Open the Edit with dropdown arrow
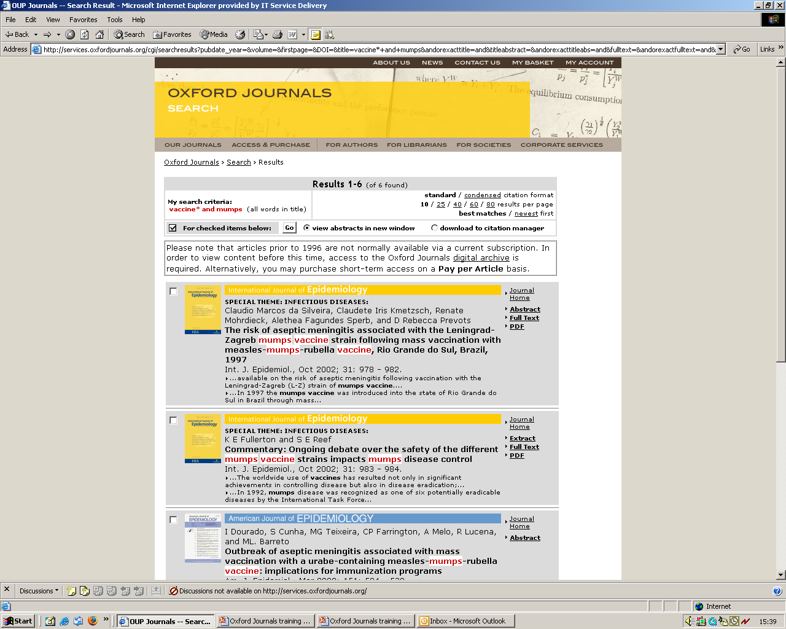 303,34
